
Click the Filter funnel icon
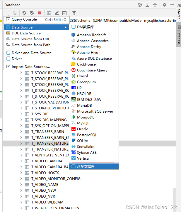pos(74,13)
